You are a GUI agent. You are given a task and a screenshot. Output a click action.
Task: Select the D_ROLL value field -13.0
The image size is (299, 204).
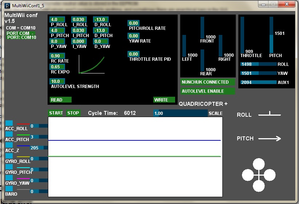tap(101, 20)
